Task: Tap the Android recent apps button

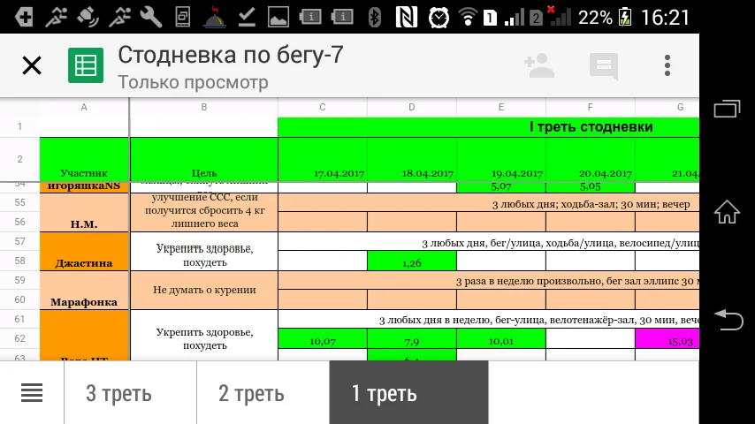Action: click(x=727, y=109)
